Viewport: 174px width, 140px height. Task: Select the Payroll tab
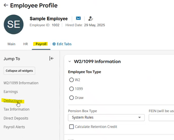pyautogui.click(x=41, y=44)
